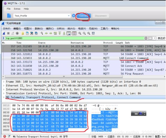The height and width of the screenshot is (138, 166).
Task: Open the Test_Profile dropdown in MQTT.fx
Action: [x=69, y=16]
